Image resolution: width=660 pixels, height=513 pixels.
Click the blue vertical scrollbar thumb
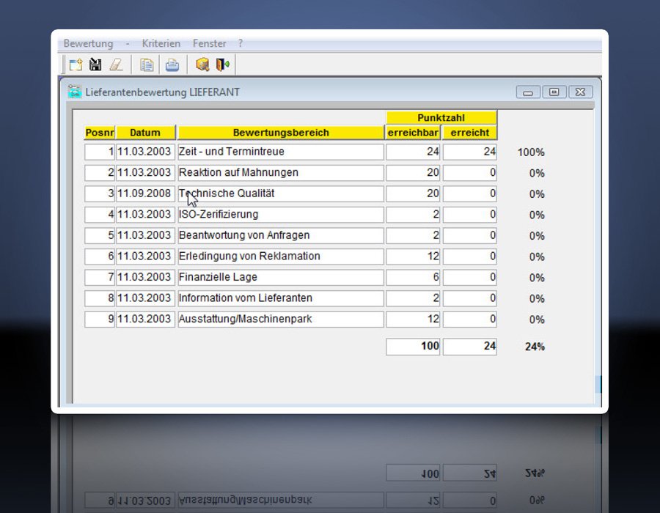(x=598, y=384)
